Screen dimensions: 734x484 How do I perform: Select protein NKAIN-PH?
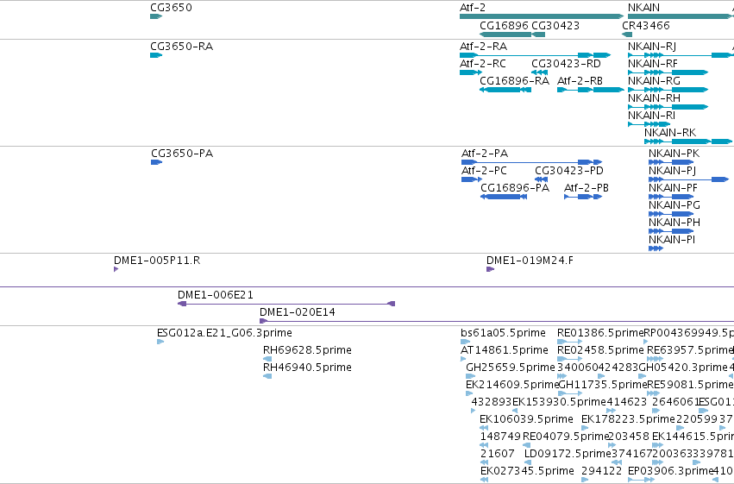click(671, 232)
